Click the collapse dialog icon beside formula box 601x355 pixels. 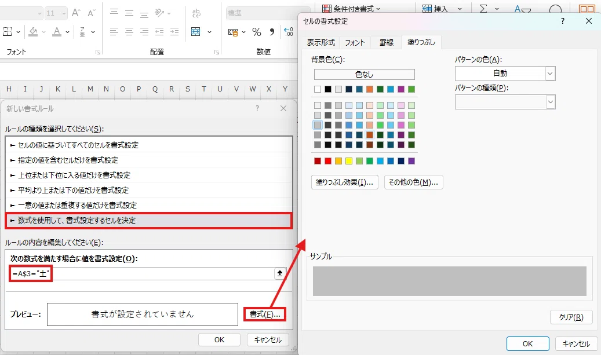[280, 273]
